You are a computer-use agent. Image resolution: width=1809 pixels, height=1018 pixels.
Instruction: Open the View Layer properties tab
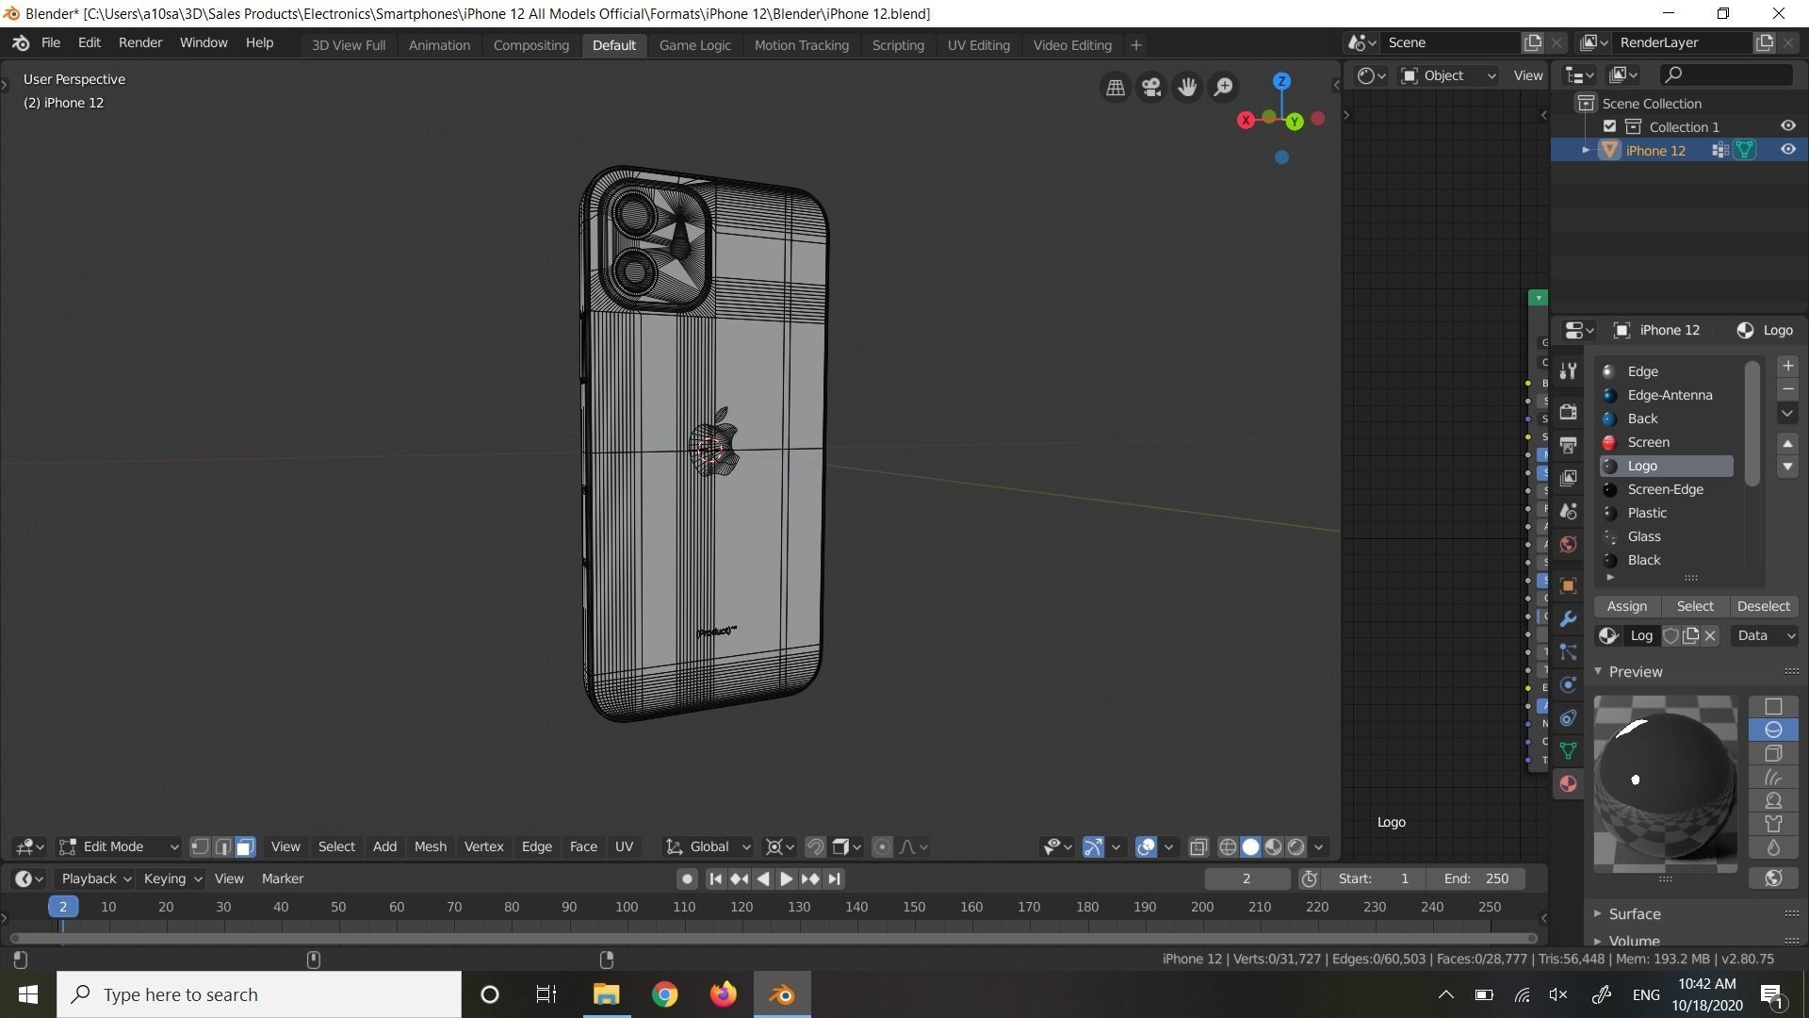[x=1568, y=478]
